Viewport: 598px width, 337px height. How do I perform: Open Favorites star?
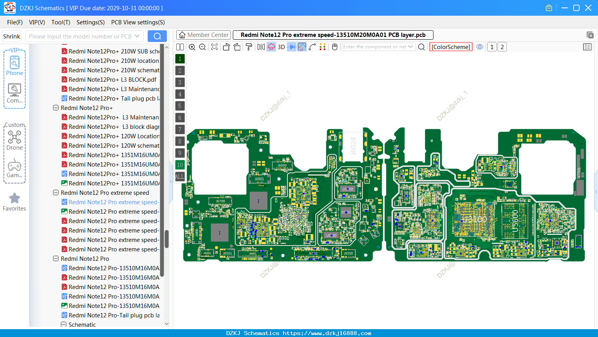[x=15, y=202]
